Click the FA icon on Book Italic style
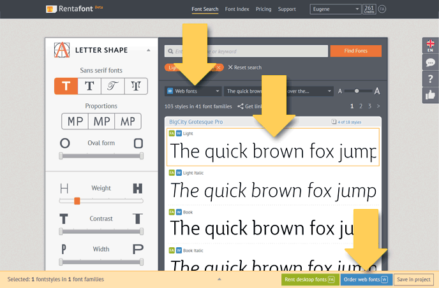 point(172,250)
